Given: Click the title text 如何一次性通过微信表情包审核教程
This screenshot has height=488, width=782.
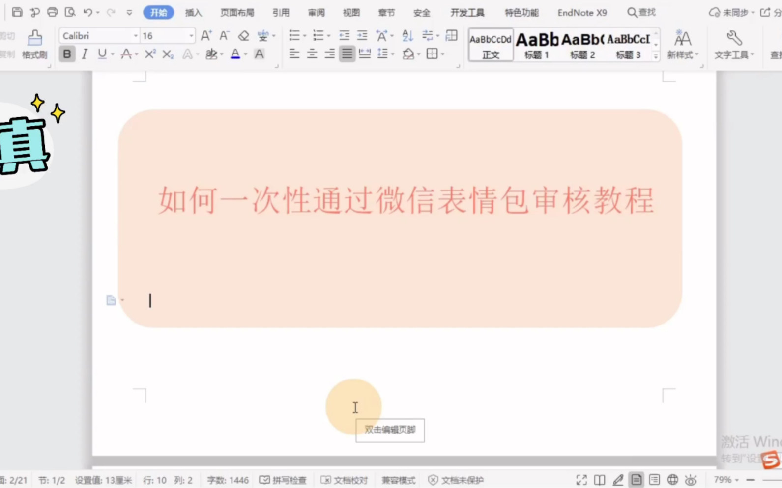Looking at the screenshot, I should pos(406,200).
